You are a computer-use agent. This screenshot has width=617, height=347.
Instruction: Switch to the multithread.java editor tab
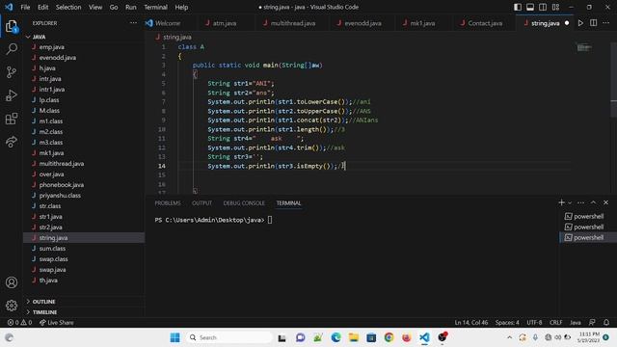293,23
